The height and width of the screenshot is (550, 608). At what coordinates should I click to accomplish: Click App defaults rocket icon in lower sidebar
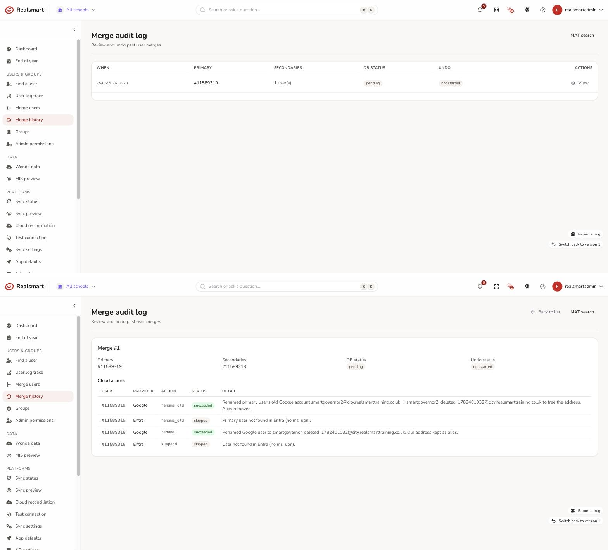point(9,538)
